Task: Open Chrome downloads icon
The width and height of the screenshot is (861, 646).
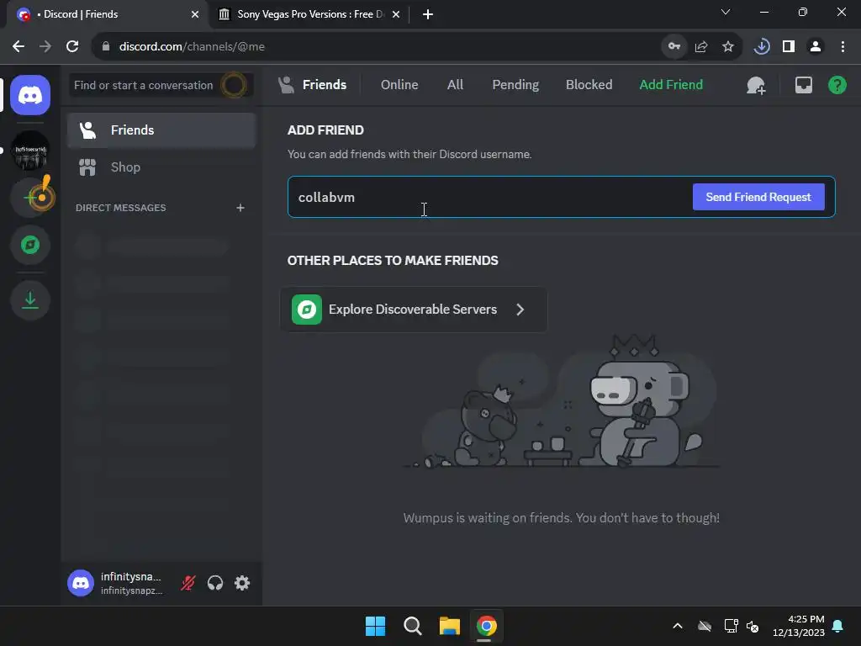Action: tap(762, 47)
